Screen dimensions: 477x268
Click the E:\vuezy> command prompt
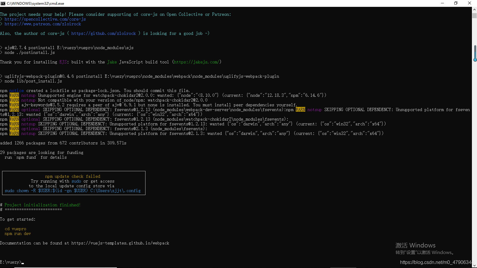click(x=11, y=262)
